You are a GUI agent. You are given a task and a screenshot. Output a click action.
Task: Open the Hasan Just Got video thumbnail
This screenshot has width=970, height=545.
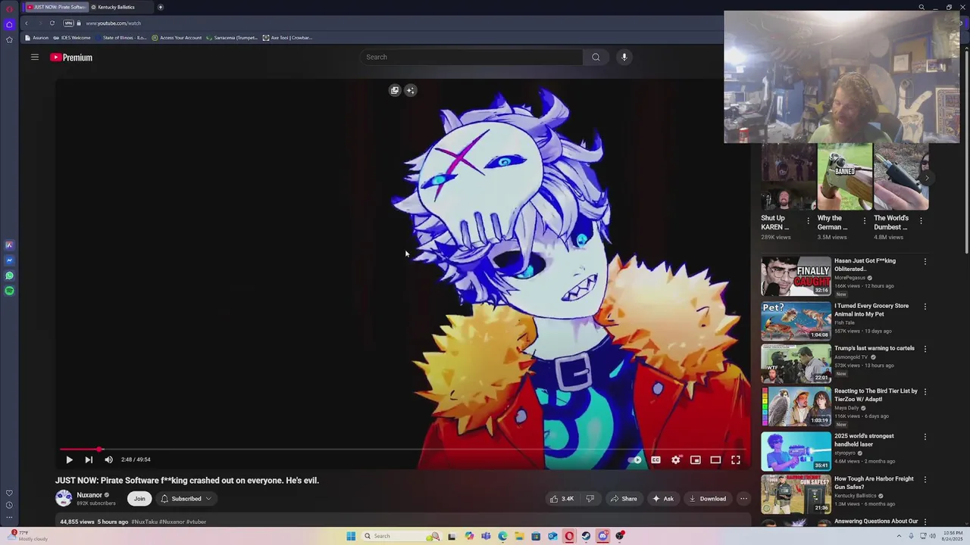pos(796,276)
